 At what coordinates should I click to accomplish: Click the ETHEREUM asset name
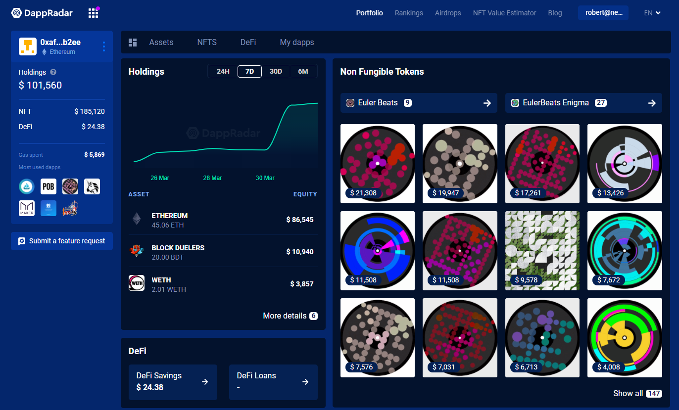pos(170,216)
